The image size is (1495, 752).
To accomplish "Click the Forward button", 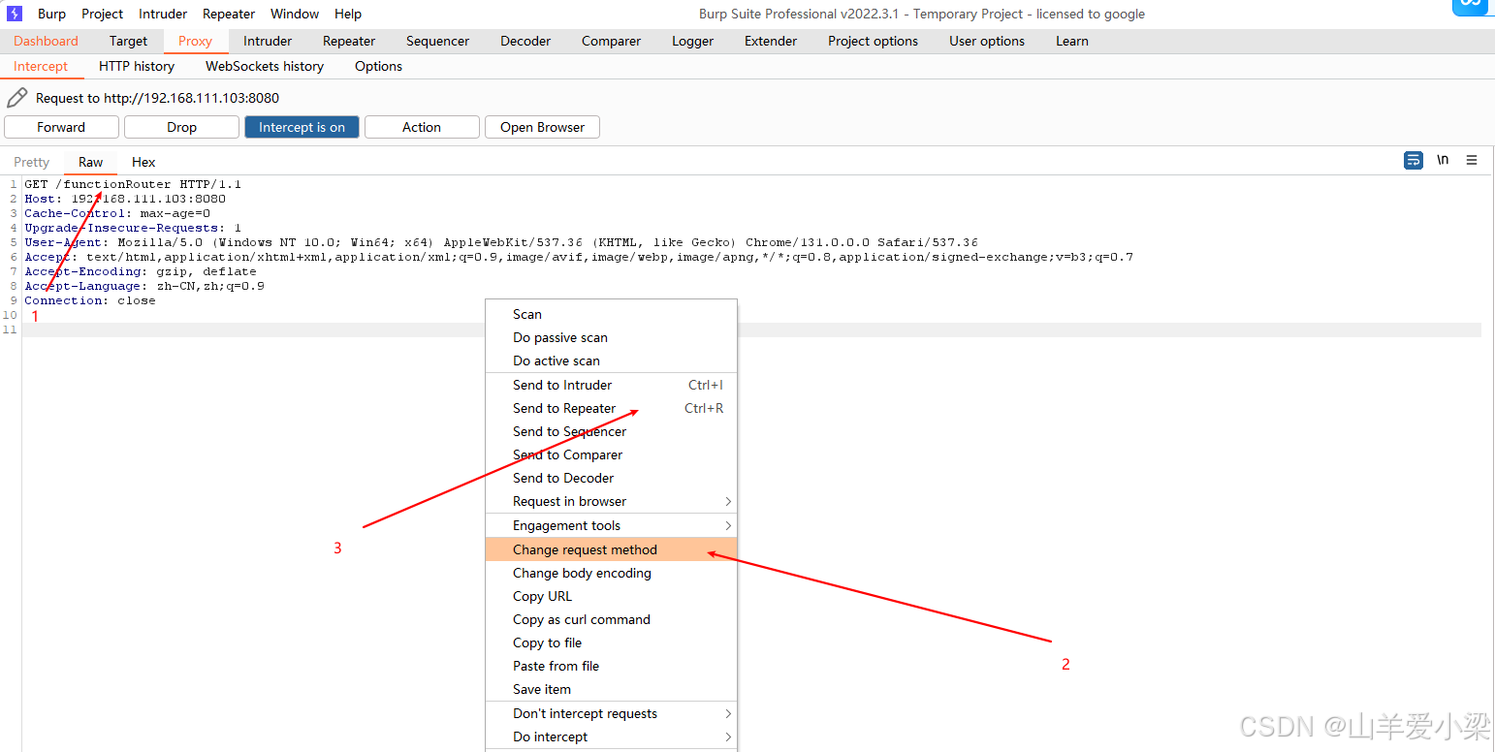I will [x=61, y=127].
